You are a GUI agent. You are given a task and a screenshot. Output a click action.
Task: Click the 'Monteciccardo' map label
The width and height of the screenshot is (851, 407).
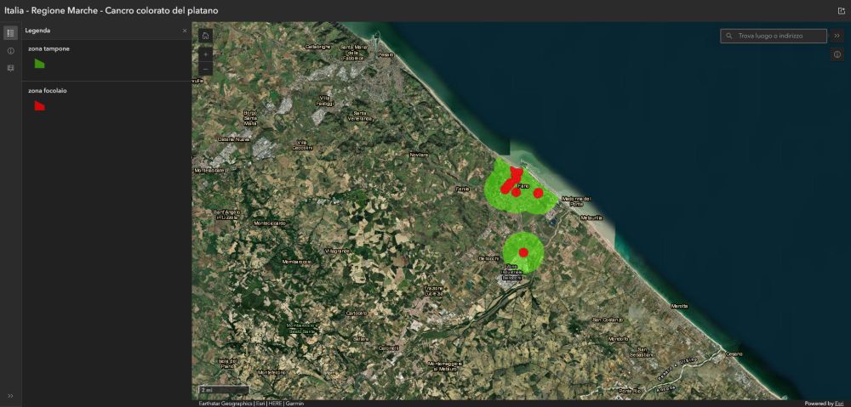269,223
